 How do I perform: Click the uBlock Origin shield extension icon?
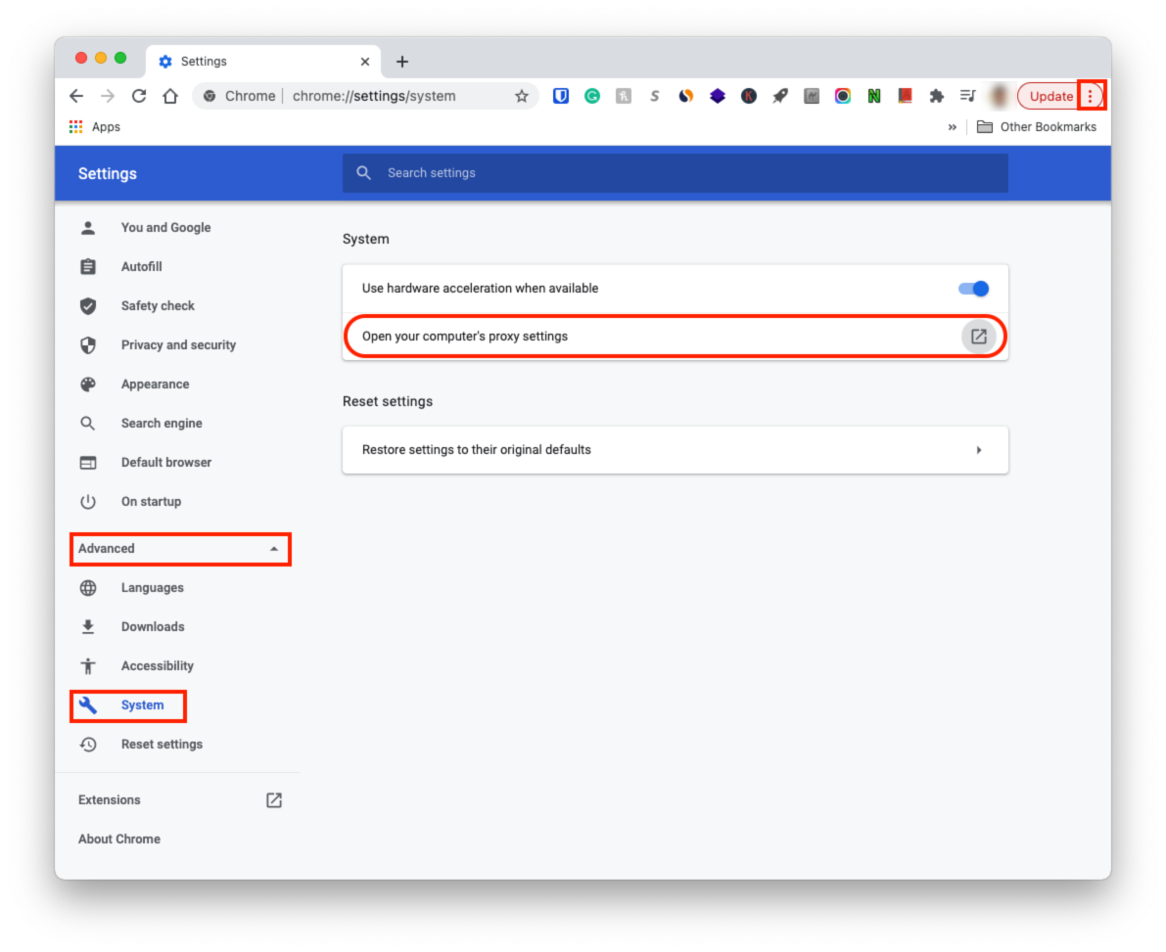pos(560,95)
